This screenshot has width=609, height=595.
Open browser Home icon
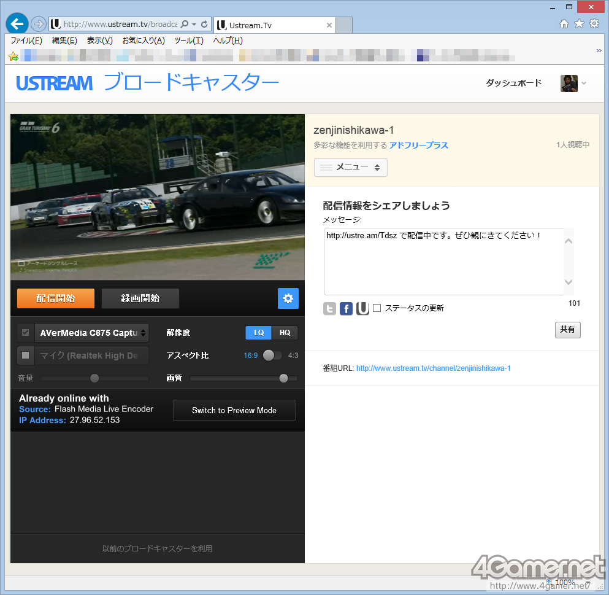(564, 24)
